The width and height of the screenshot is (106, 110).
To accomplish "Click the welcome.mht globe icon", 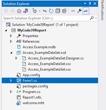I will (x=19, y=103).
